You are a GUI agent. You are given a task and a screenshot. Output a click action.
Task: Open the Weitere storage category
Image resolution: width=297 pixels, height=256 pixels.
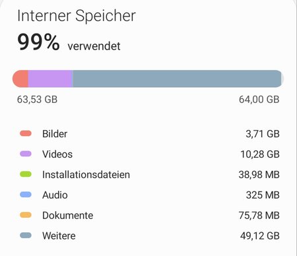(148, 236)
